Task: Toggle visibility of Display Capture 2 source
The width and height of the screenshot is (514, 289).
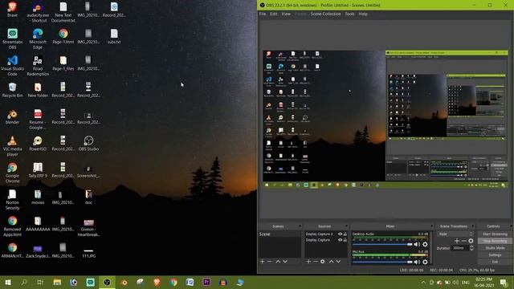Action: [341, 234]
